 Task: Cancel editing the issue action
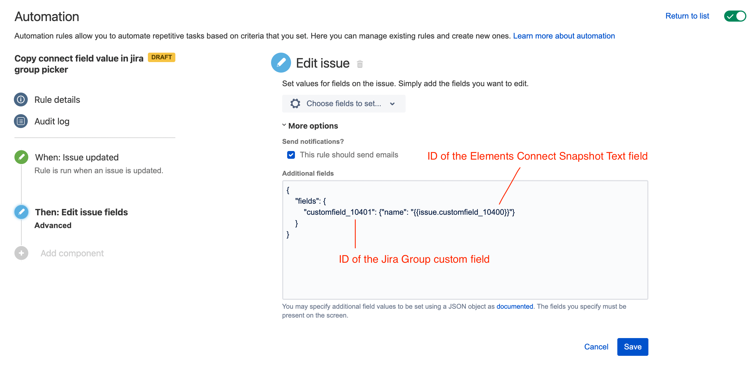click(596, 347)
